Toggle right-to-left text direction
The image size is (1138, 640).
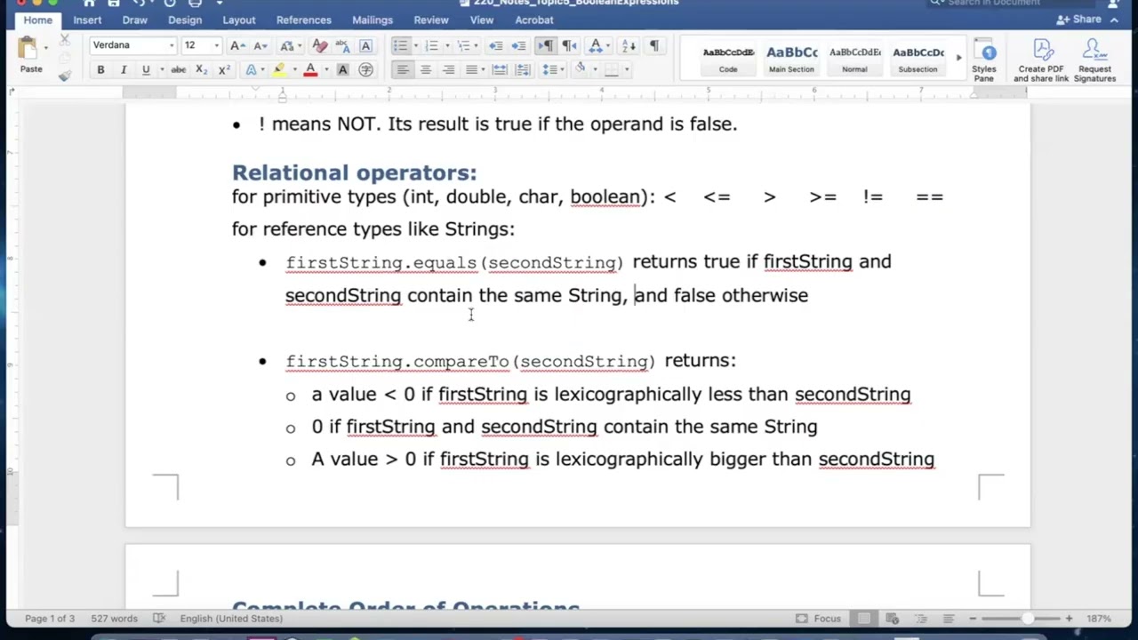569,45
